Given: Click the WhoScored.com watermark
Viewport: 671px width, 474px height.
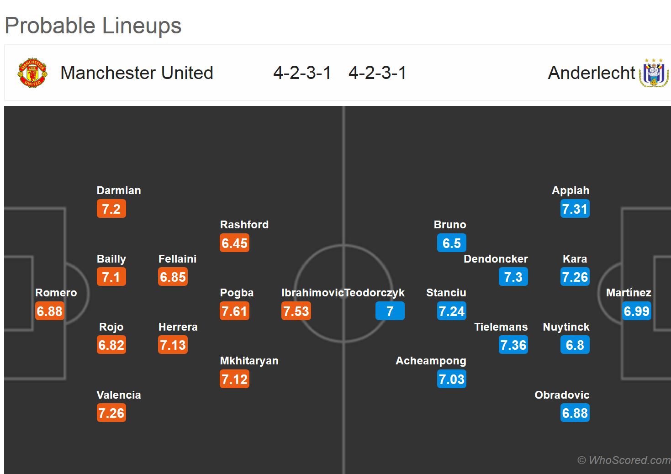Looking at the screenshot, I should 624,460.
